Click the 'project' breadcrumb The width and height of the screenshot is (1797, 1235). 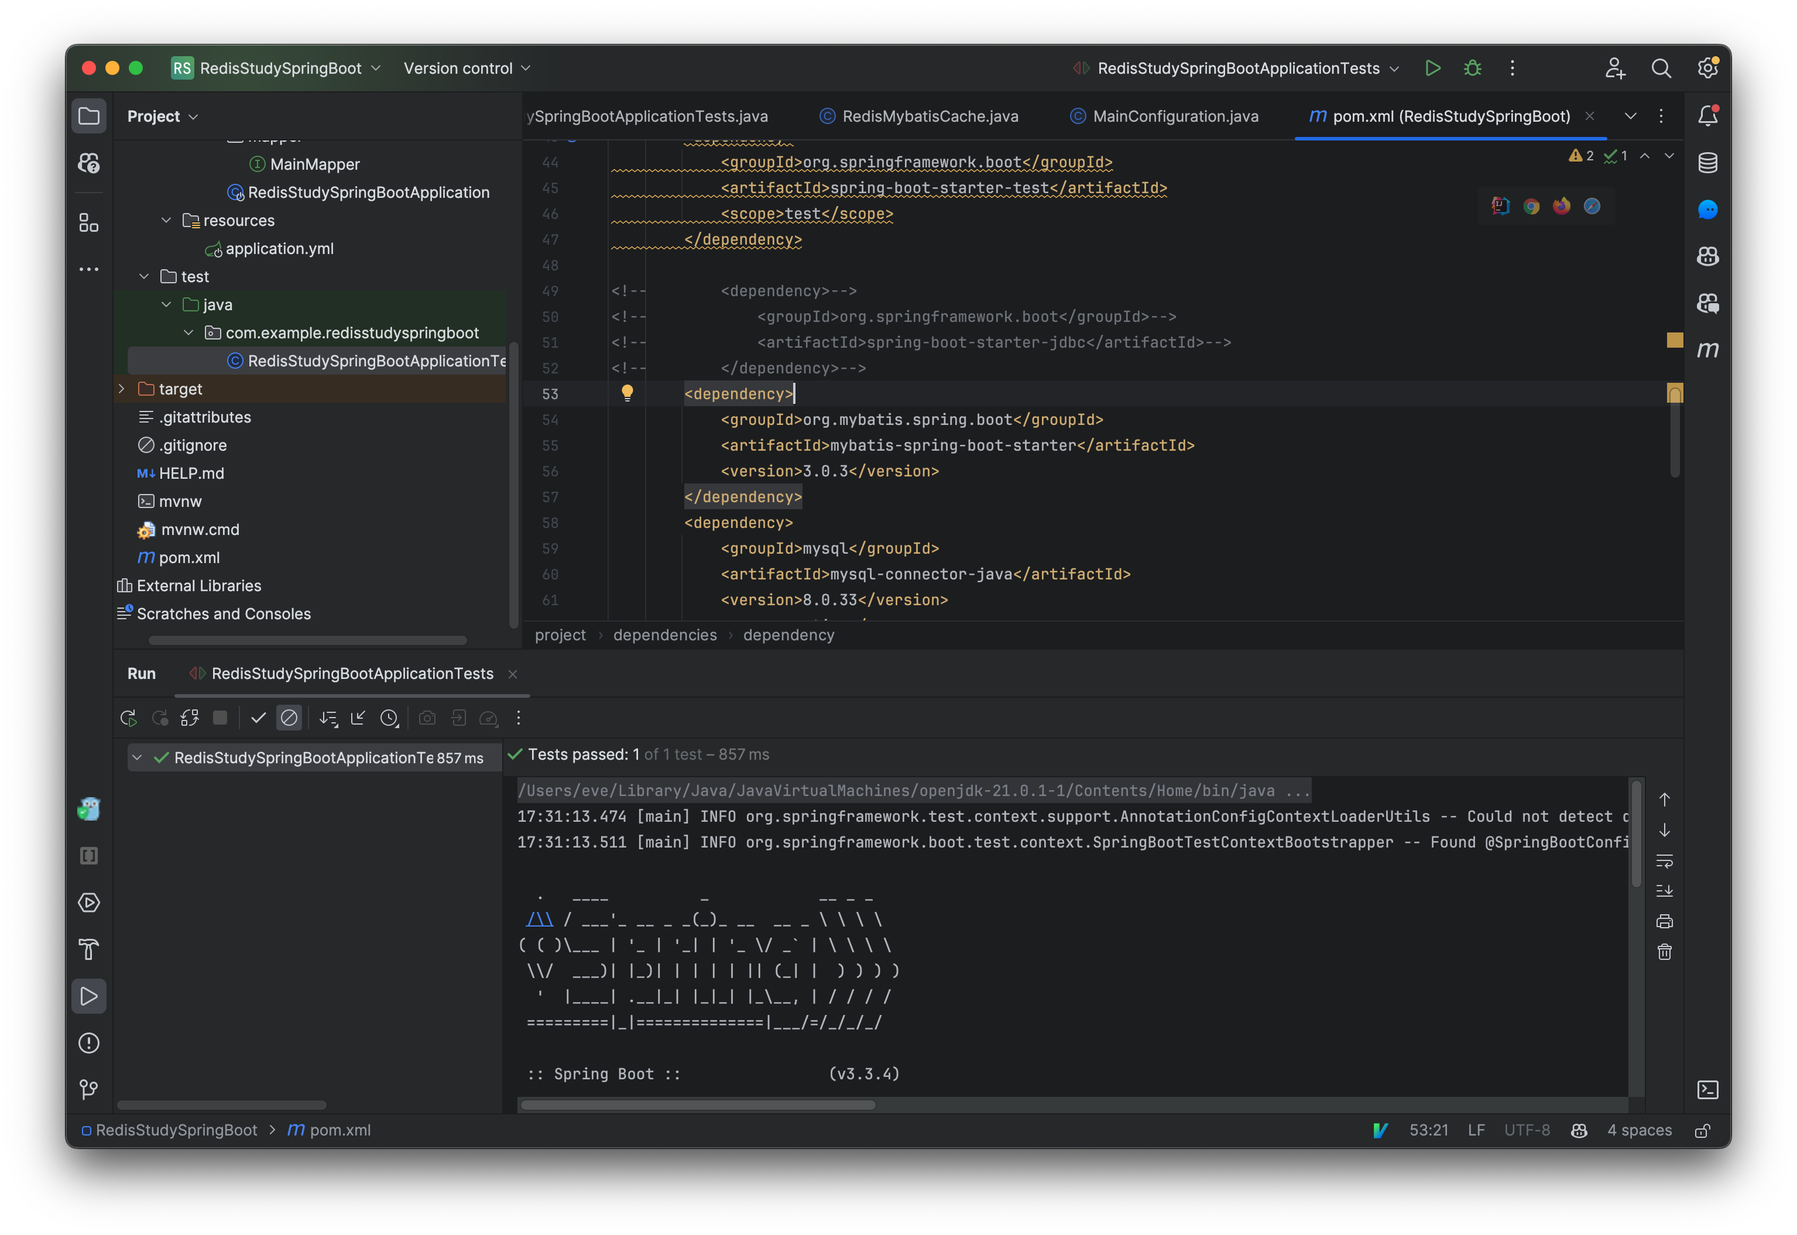[x=560, y=635]
